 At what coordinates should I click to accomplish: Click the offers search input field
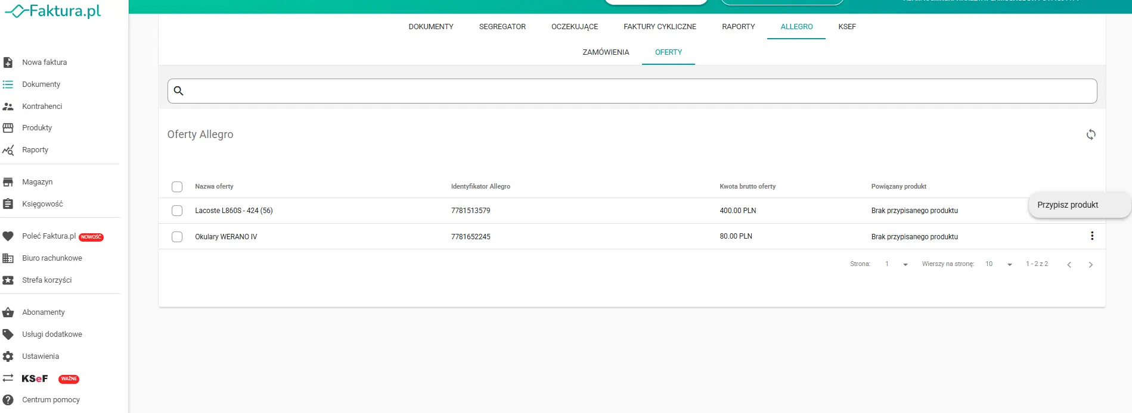(x=632, y=91)
